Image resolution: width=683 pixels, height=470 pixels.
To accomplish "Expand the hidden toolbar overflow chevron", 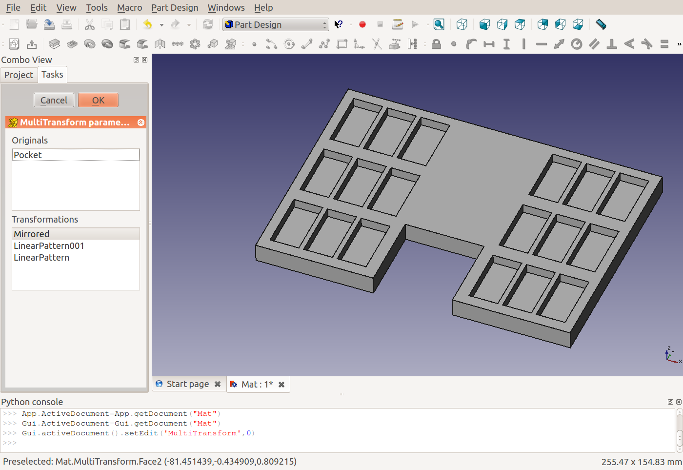I will [679, 44].
